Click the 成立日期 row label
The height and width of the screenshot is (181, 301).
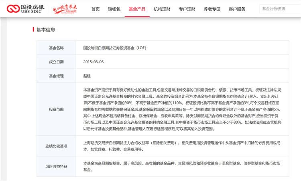click(x=56, y=62)
